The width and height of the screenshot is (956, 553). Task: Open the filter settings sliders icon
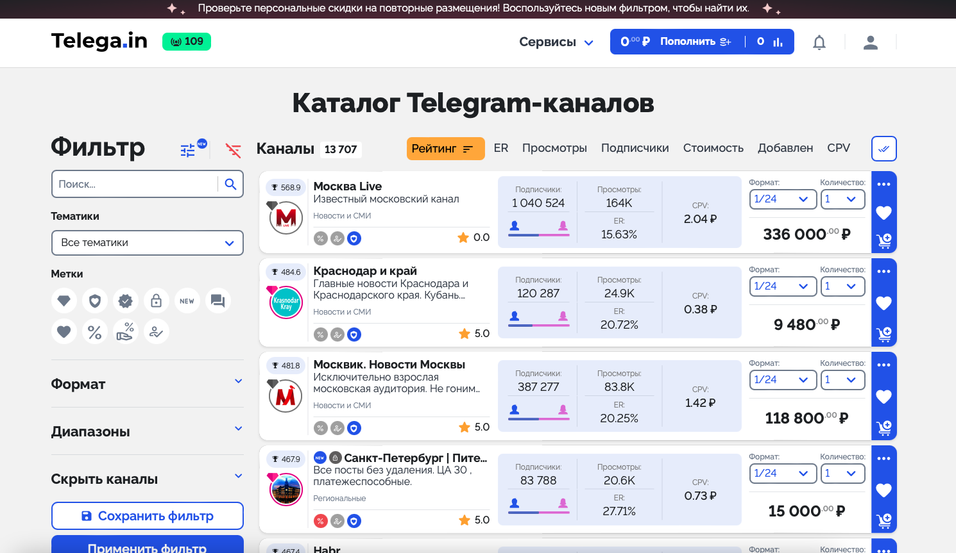[187, 151]
